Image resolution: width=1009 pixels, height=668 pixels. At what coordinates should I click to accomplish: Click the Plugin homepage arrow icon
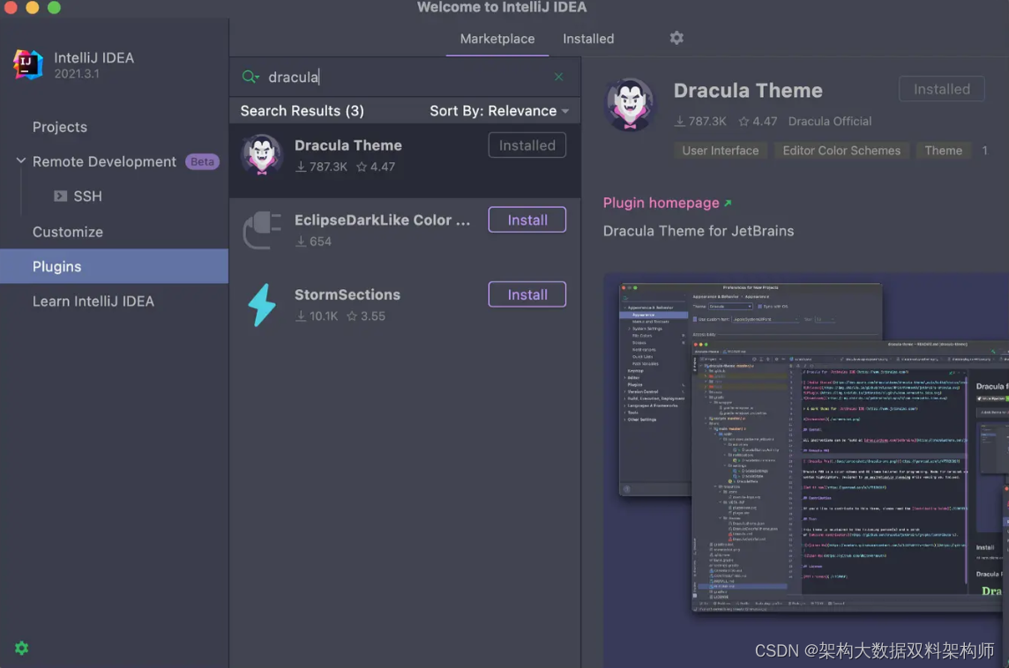coord(728,204)
